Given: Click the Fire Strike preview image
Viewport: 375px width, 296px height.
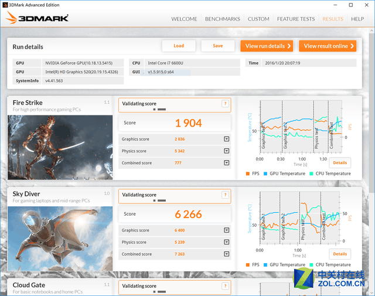Looking at the screenshot, I should click(60, 147).
